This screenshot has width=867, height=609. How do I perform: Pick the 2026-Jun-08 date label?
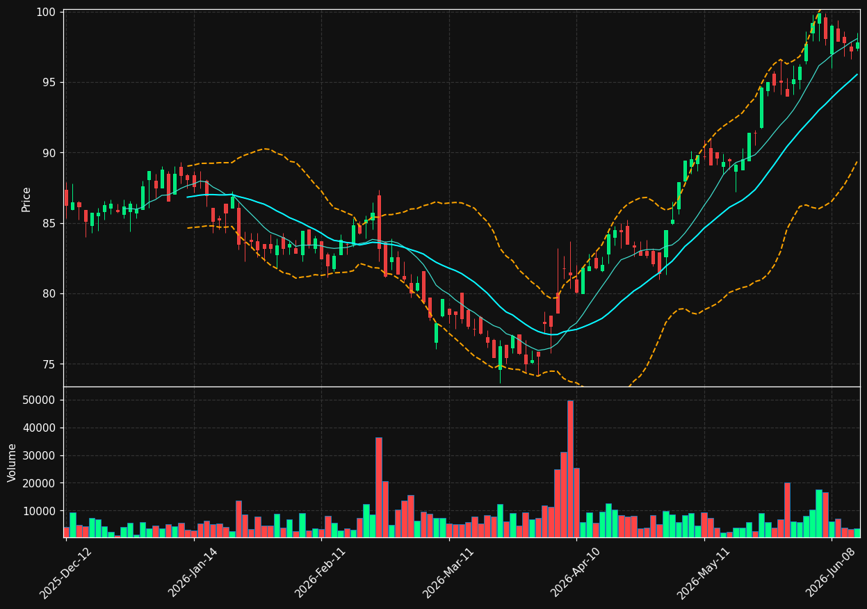coord(832,573)
